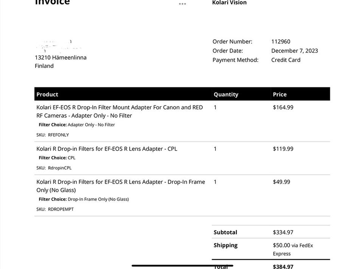Tap the three-dot more options icon
The width and height of the screenshot is (363, 269).
(182, 4)
